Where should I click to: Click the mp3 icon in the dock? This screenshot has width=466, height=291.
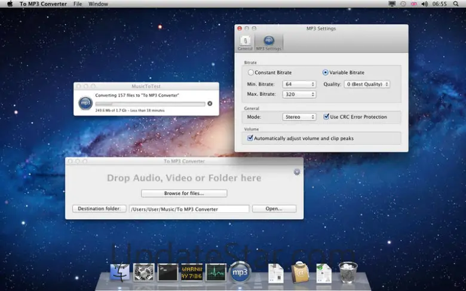(x=240, y=273)
